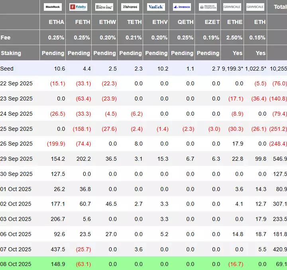The width and height of the screenshot is (287, 270).
Task: Select the (199.9) outflow on 26 Sep
Action: coord(56,144)
